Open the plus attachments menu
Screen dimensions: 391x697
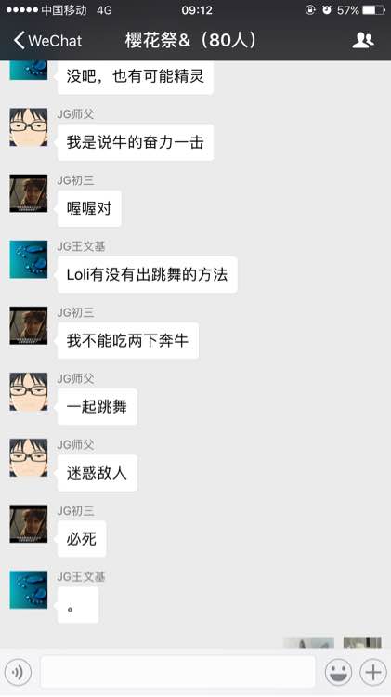pyautogui.click(x=372, y=672)
